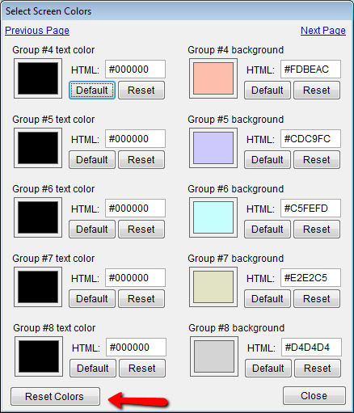Open Group #4 background pink swatch
354x413 pixels.
point(213,78)
